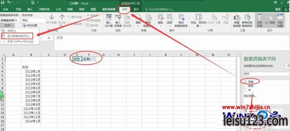
Task: Toggle 生成 GetPivotData checked menu entry
Action: point(20,42)
